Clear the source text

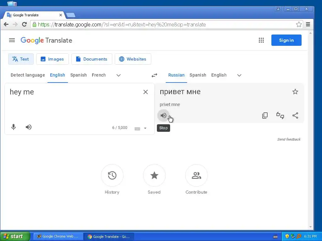point(145,92)
